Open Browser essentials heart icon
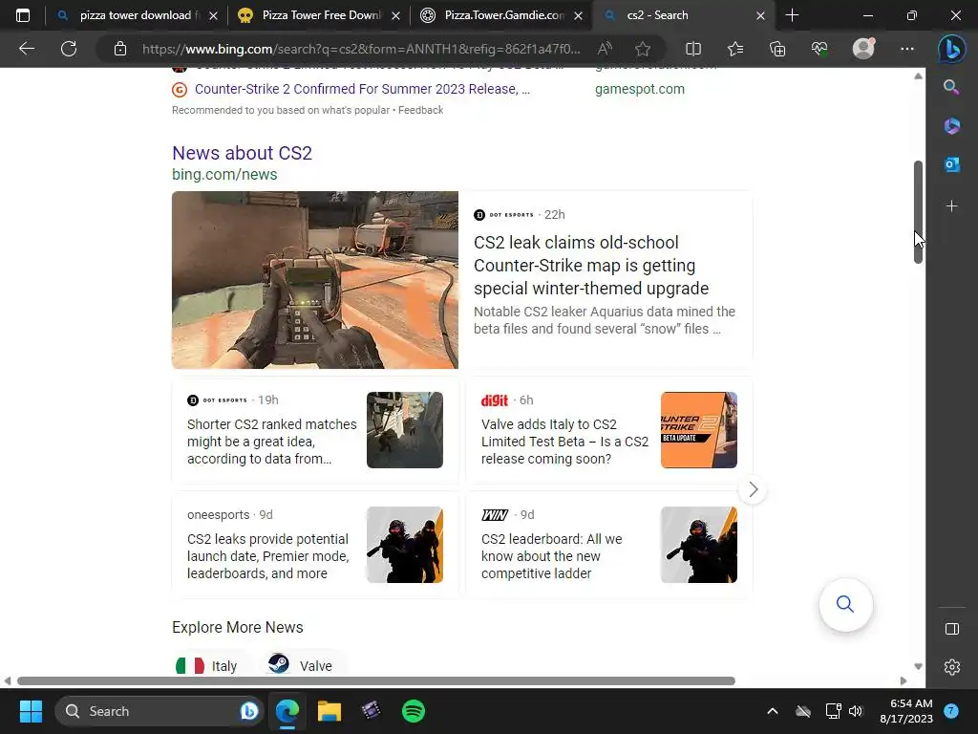Viewport: 978px width, 734px height. (819, 49)
